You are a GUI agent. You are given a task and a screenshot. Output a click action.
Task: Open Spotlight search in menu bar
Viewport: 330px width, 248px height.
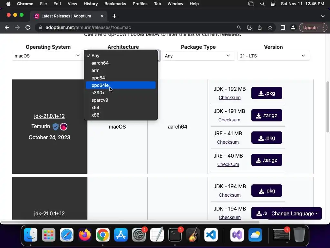(x=262, y=4)
